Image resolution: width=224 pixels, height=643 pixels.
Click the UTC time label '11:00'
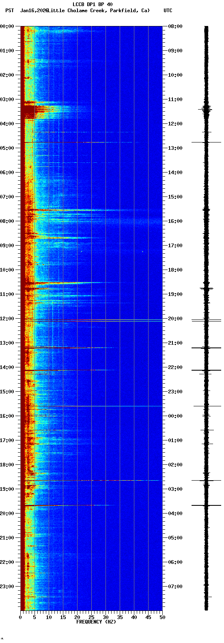click(x=176, y=99)
